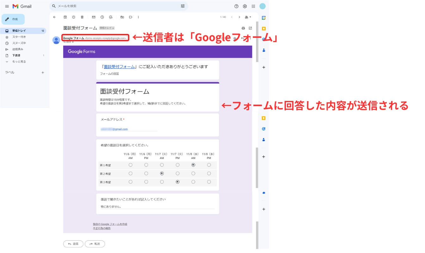Expand もっと見る in the sidebar

[19, 62]
